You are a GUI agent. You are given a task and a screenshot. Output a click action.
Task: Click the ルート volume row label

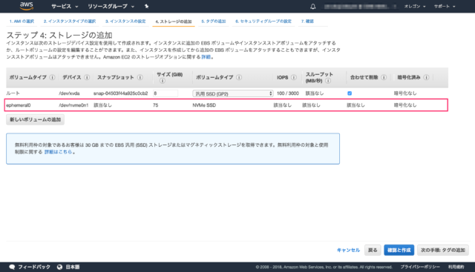(13, 93)
